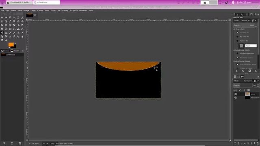The width and height of the screenshot is (260, 146).
Task: Select the Ellipse Select tool
Action: [x=6, y=17]
